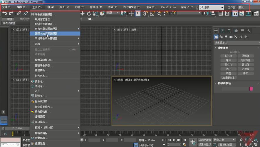Collapse the 对象类型 rollout

click(x=223, y=48)
